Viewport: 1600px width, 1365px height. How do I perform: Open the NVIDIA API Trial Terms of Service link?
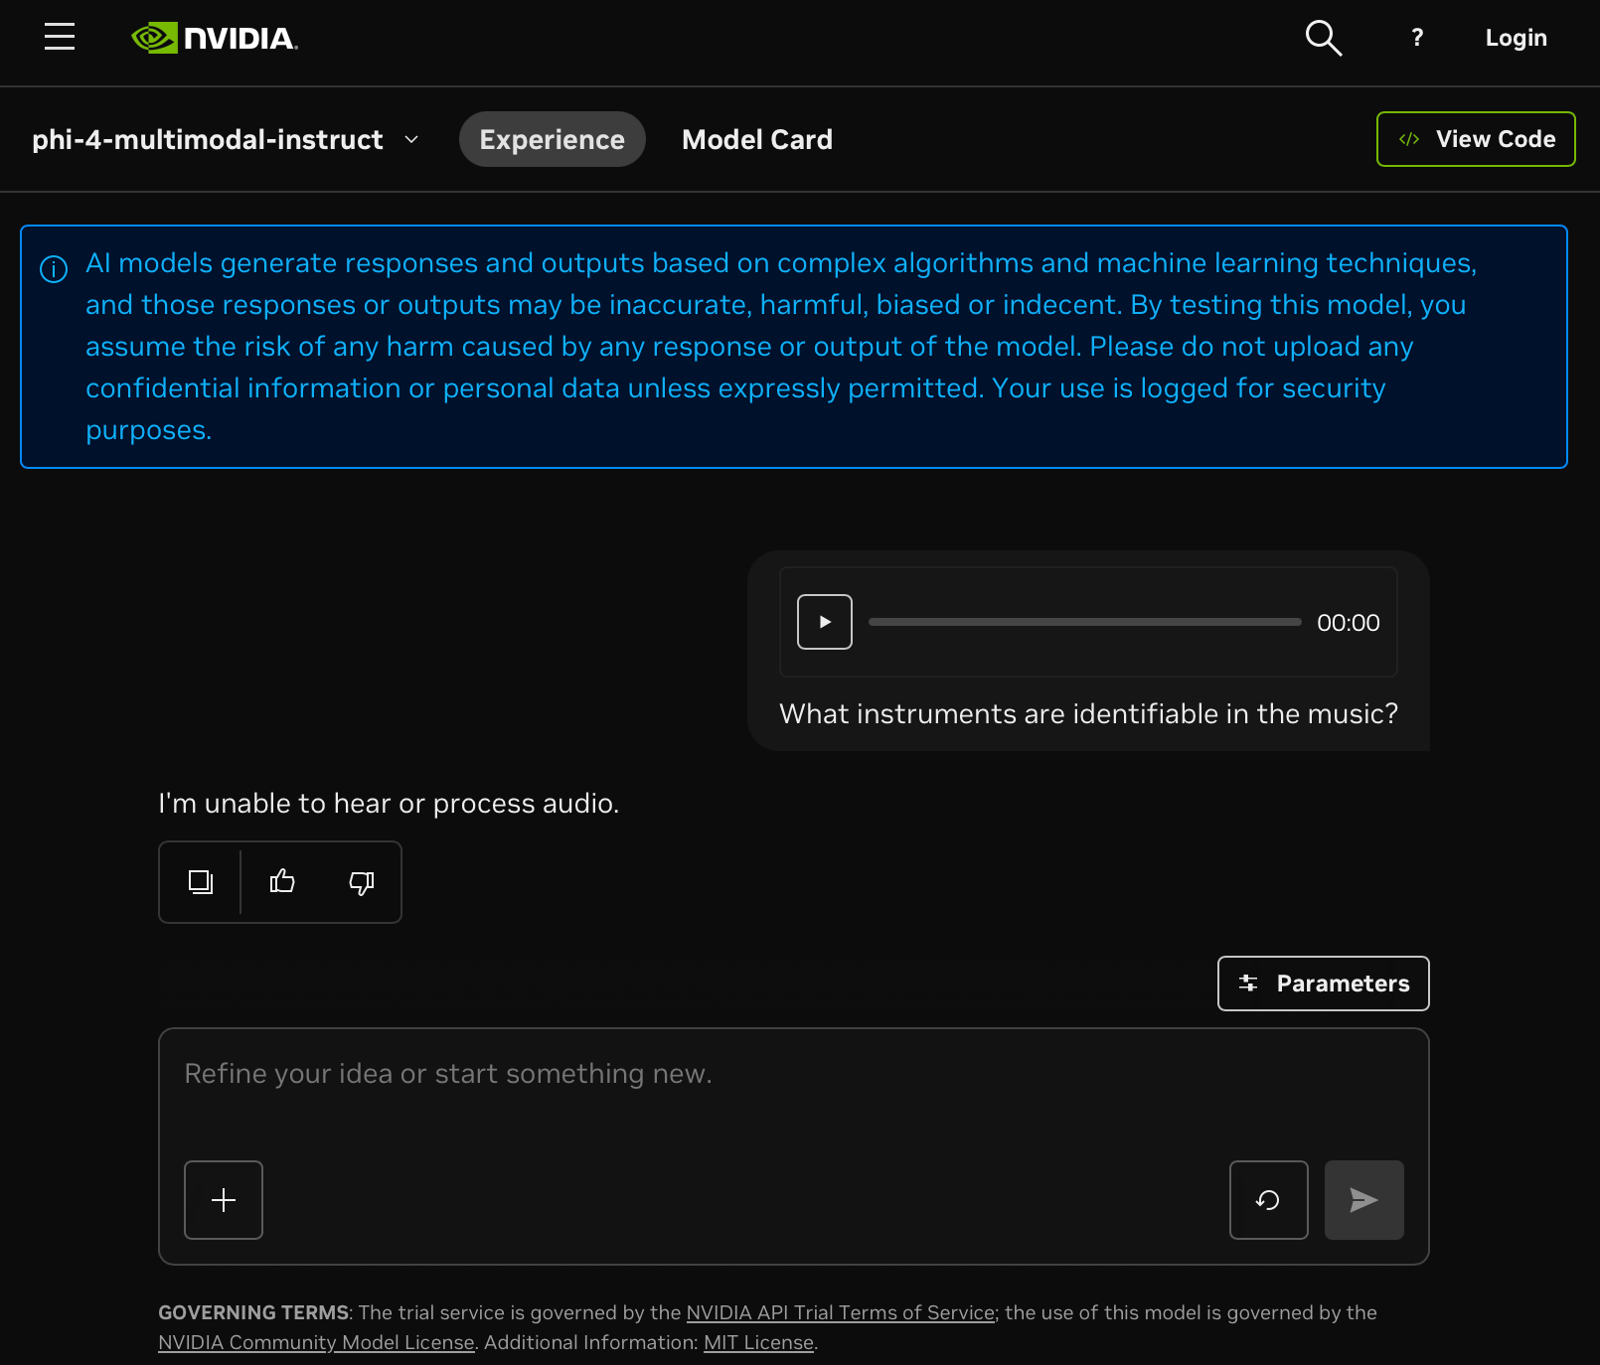[841, 1312]
